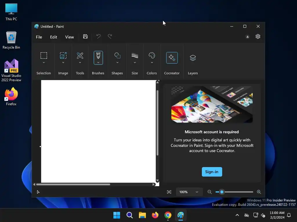
Task: Click the Cocreator hot air balloon preview image
Action: tap(212, 104)
